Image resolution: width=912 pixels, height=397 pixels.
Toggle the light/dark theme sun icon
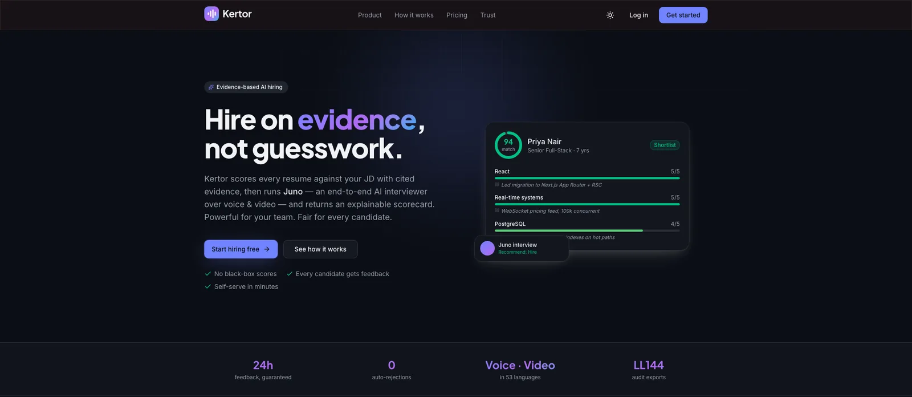point(610,15)
